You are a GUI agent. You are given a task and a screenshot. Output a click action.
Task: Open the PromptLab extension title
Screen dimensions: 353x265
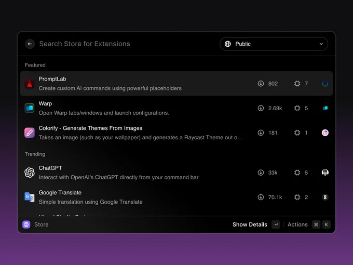[x=52, y=79]
